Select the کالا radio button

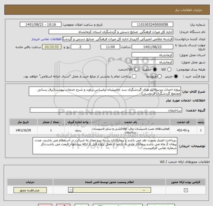(169, 70)
